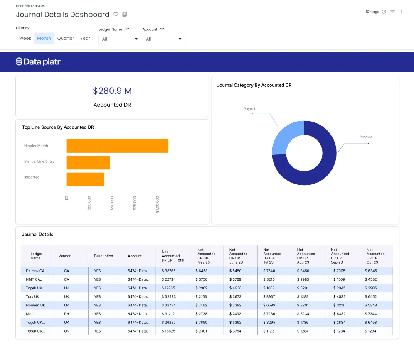Select the Turk UK table row

pyautogui.click(x=32, y=297)
